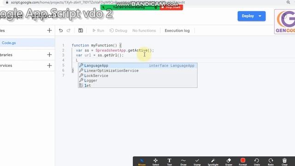This screenshot has height=166, width=295.
Task: Click line number 7 in the gutter
Action: (63, 75)
